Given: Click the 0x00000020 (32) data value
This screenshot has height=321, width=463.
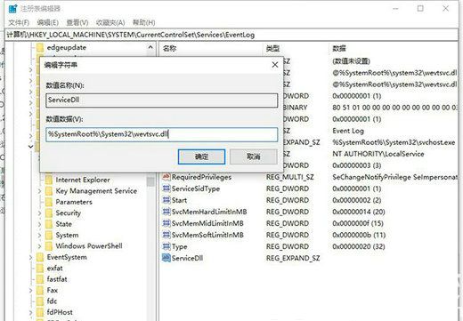Looking at the screenshot, I should (359, 246).
